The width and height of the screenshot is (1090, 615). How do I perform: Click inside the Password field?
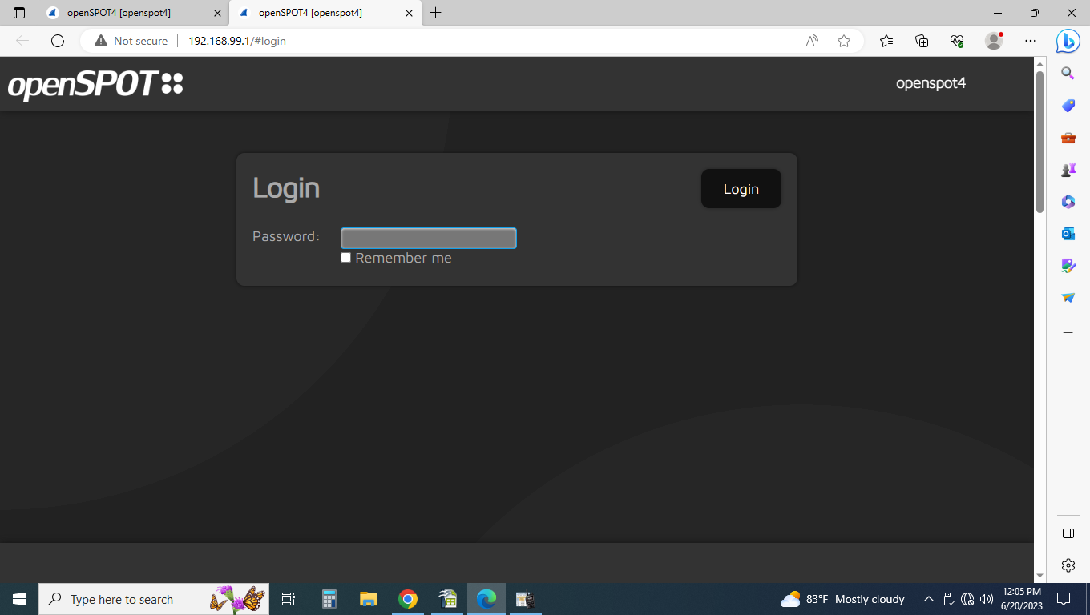[x=428, y=237]
